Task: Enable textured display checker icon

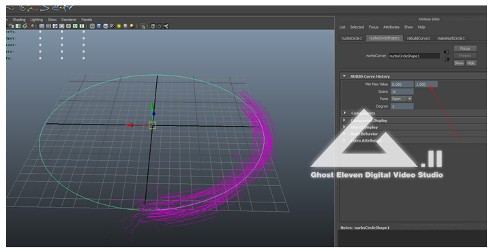Action: (x=112, y=26)
